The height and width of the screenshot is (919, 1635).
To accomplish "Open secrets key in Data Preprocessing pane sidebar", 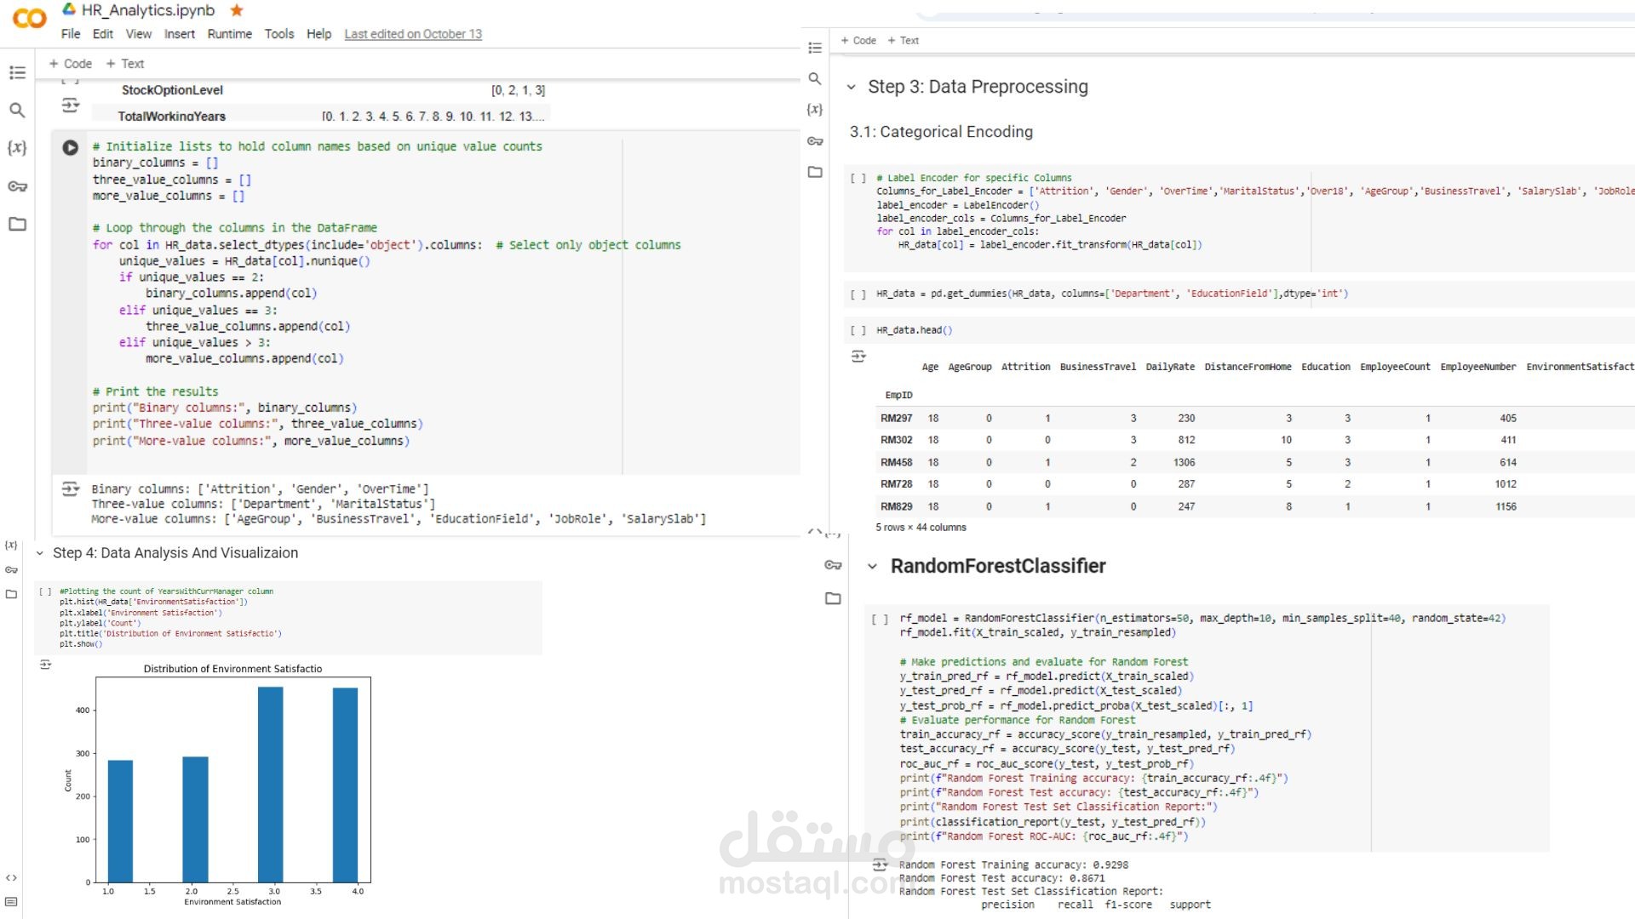I will tap(815, 141).
